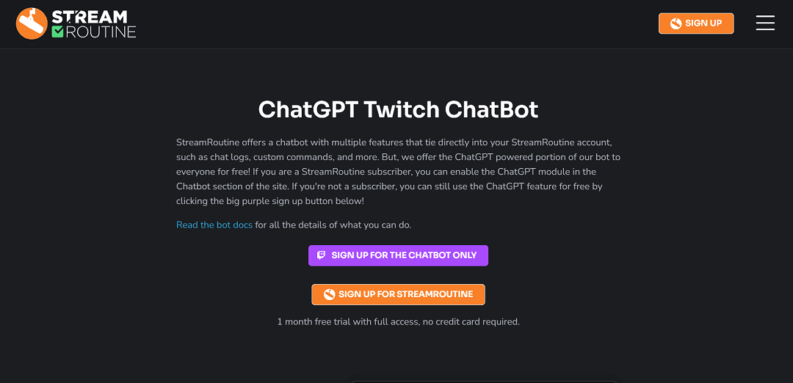793x383 pixels.
Task: Open the hamburger navigation menu
Action: click(x=765, y=23)
